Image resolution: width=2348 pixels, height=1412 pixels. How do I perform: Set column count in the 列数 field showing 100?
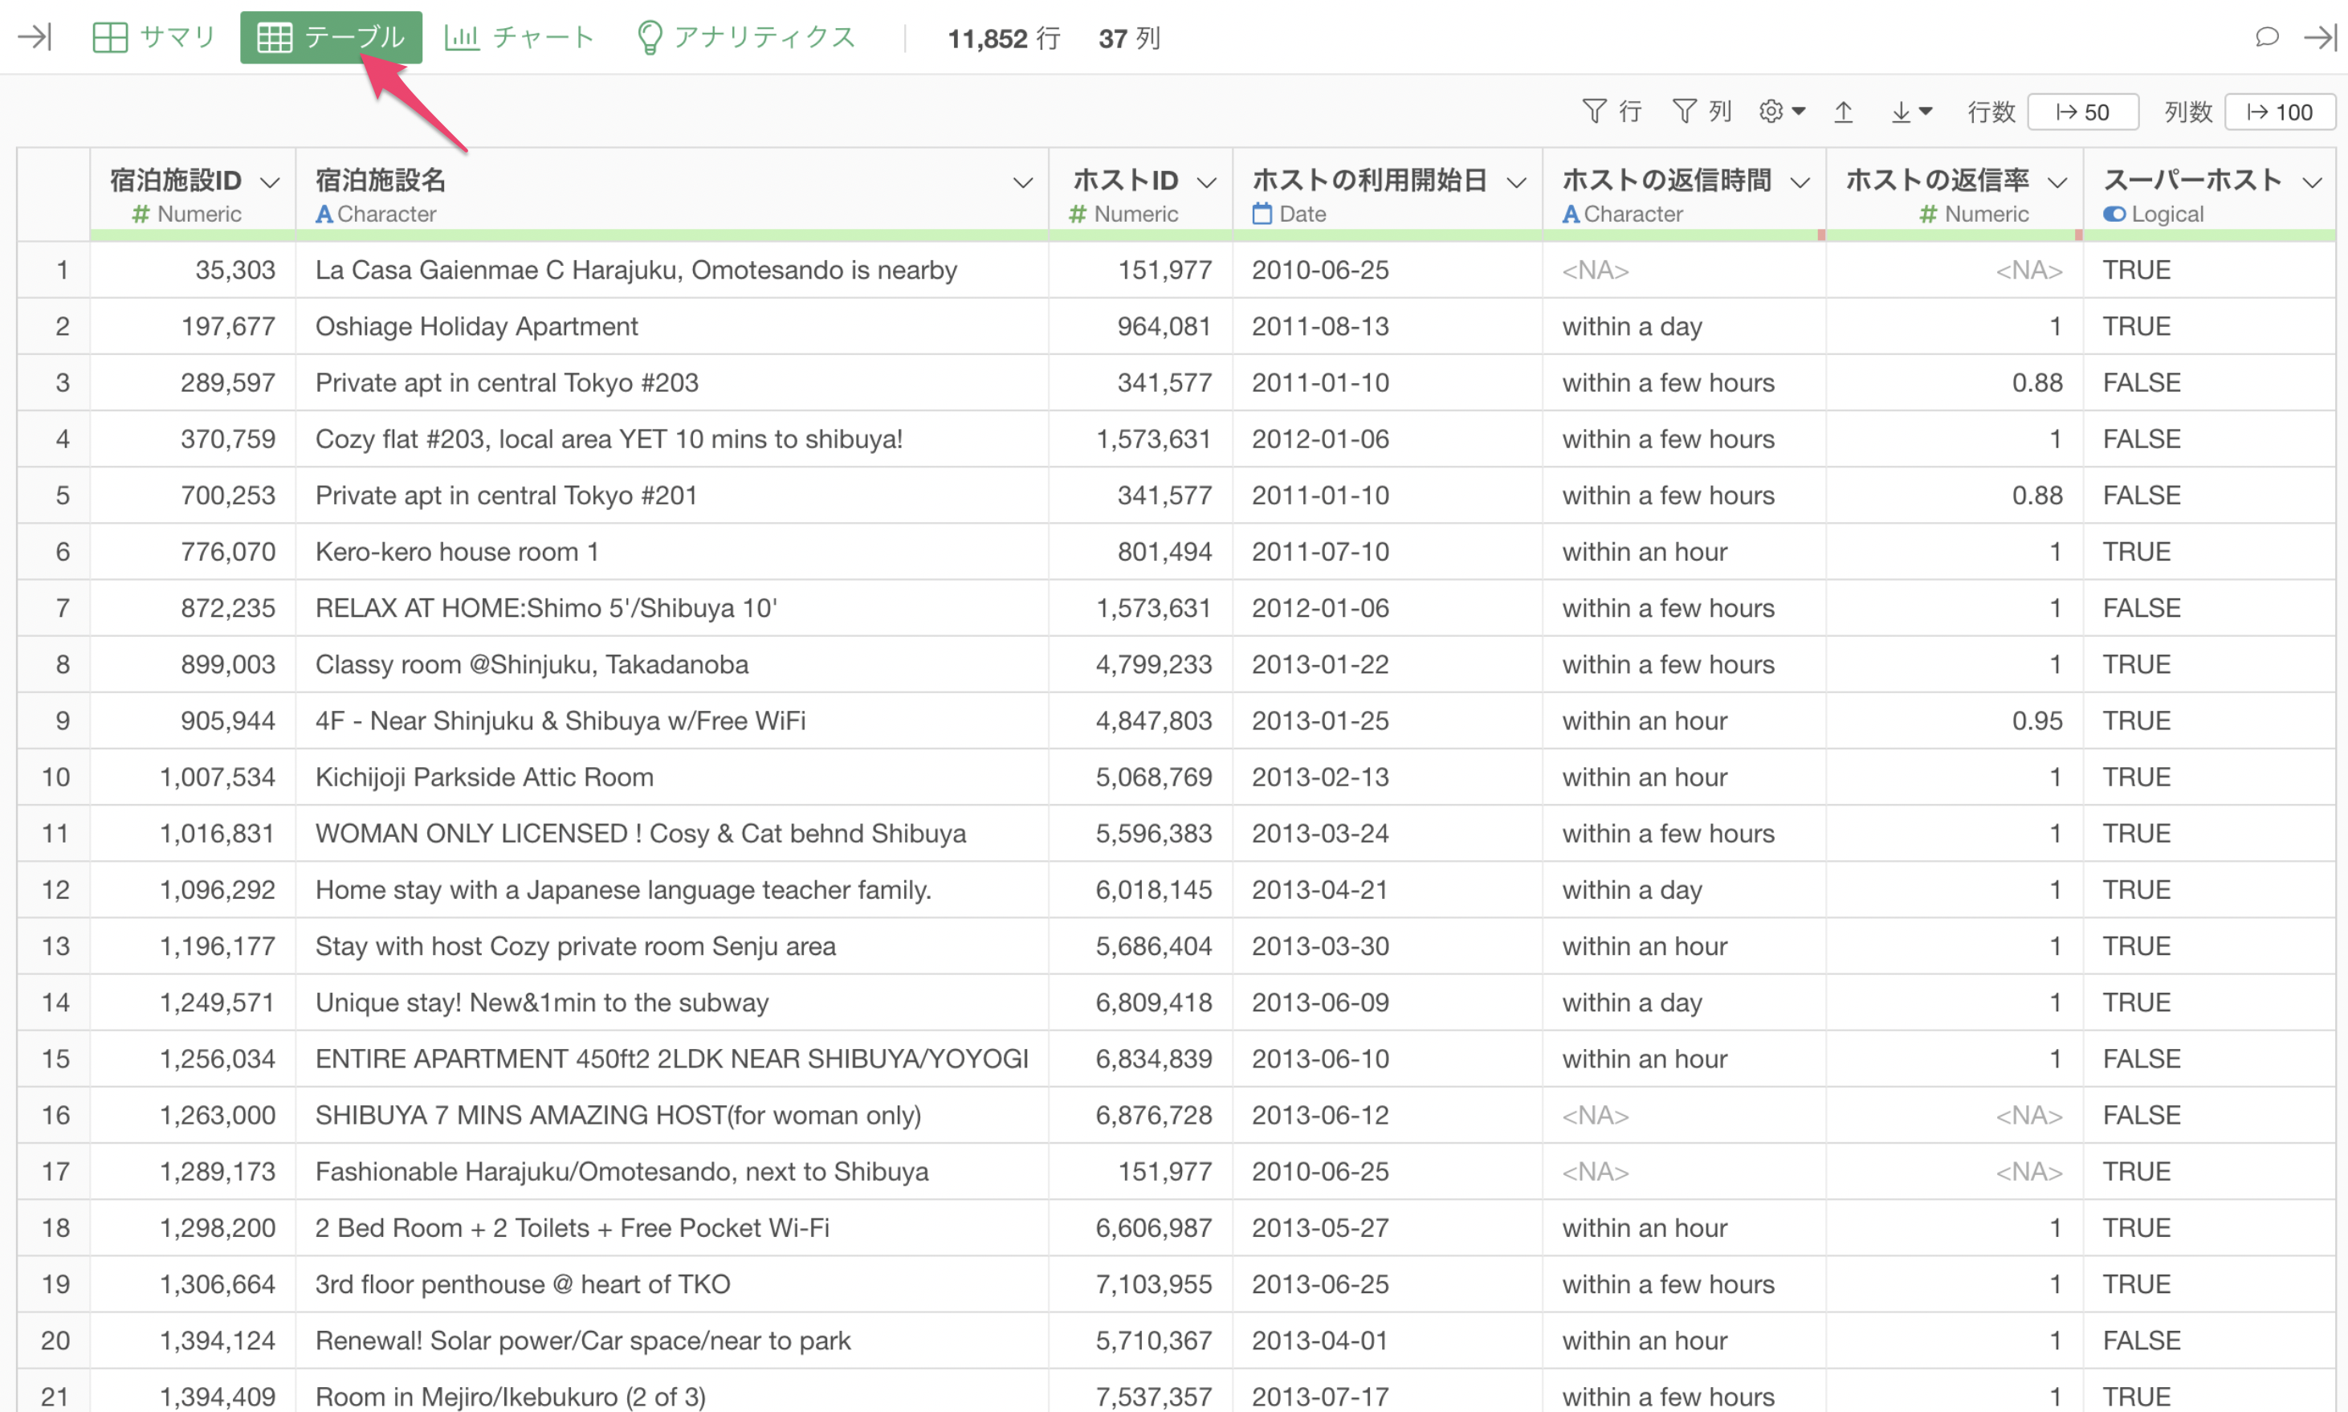2280,112
